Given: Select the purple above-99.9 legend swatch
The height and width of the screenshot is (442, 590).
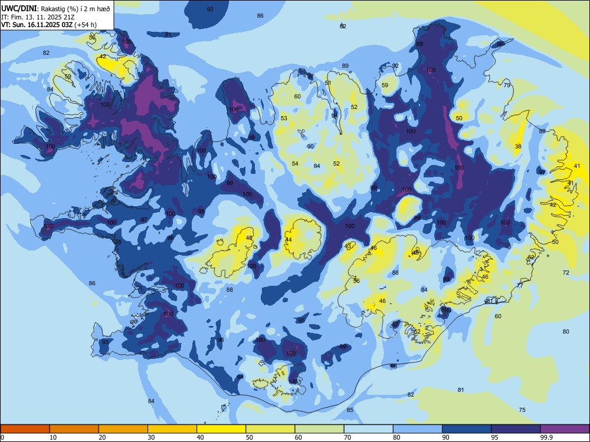Looking at the screenshot, I should coord(565,429).
